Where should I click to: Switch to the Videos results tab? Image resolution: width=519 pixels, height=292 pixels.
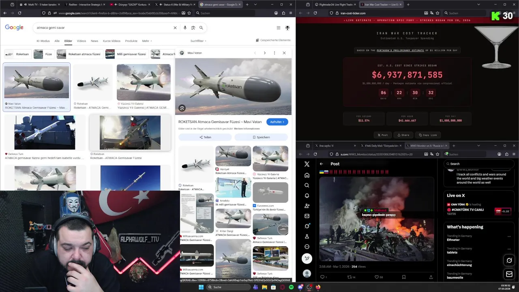(x=81, y=41)
